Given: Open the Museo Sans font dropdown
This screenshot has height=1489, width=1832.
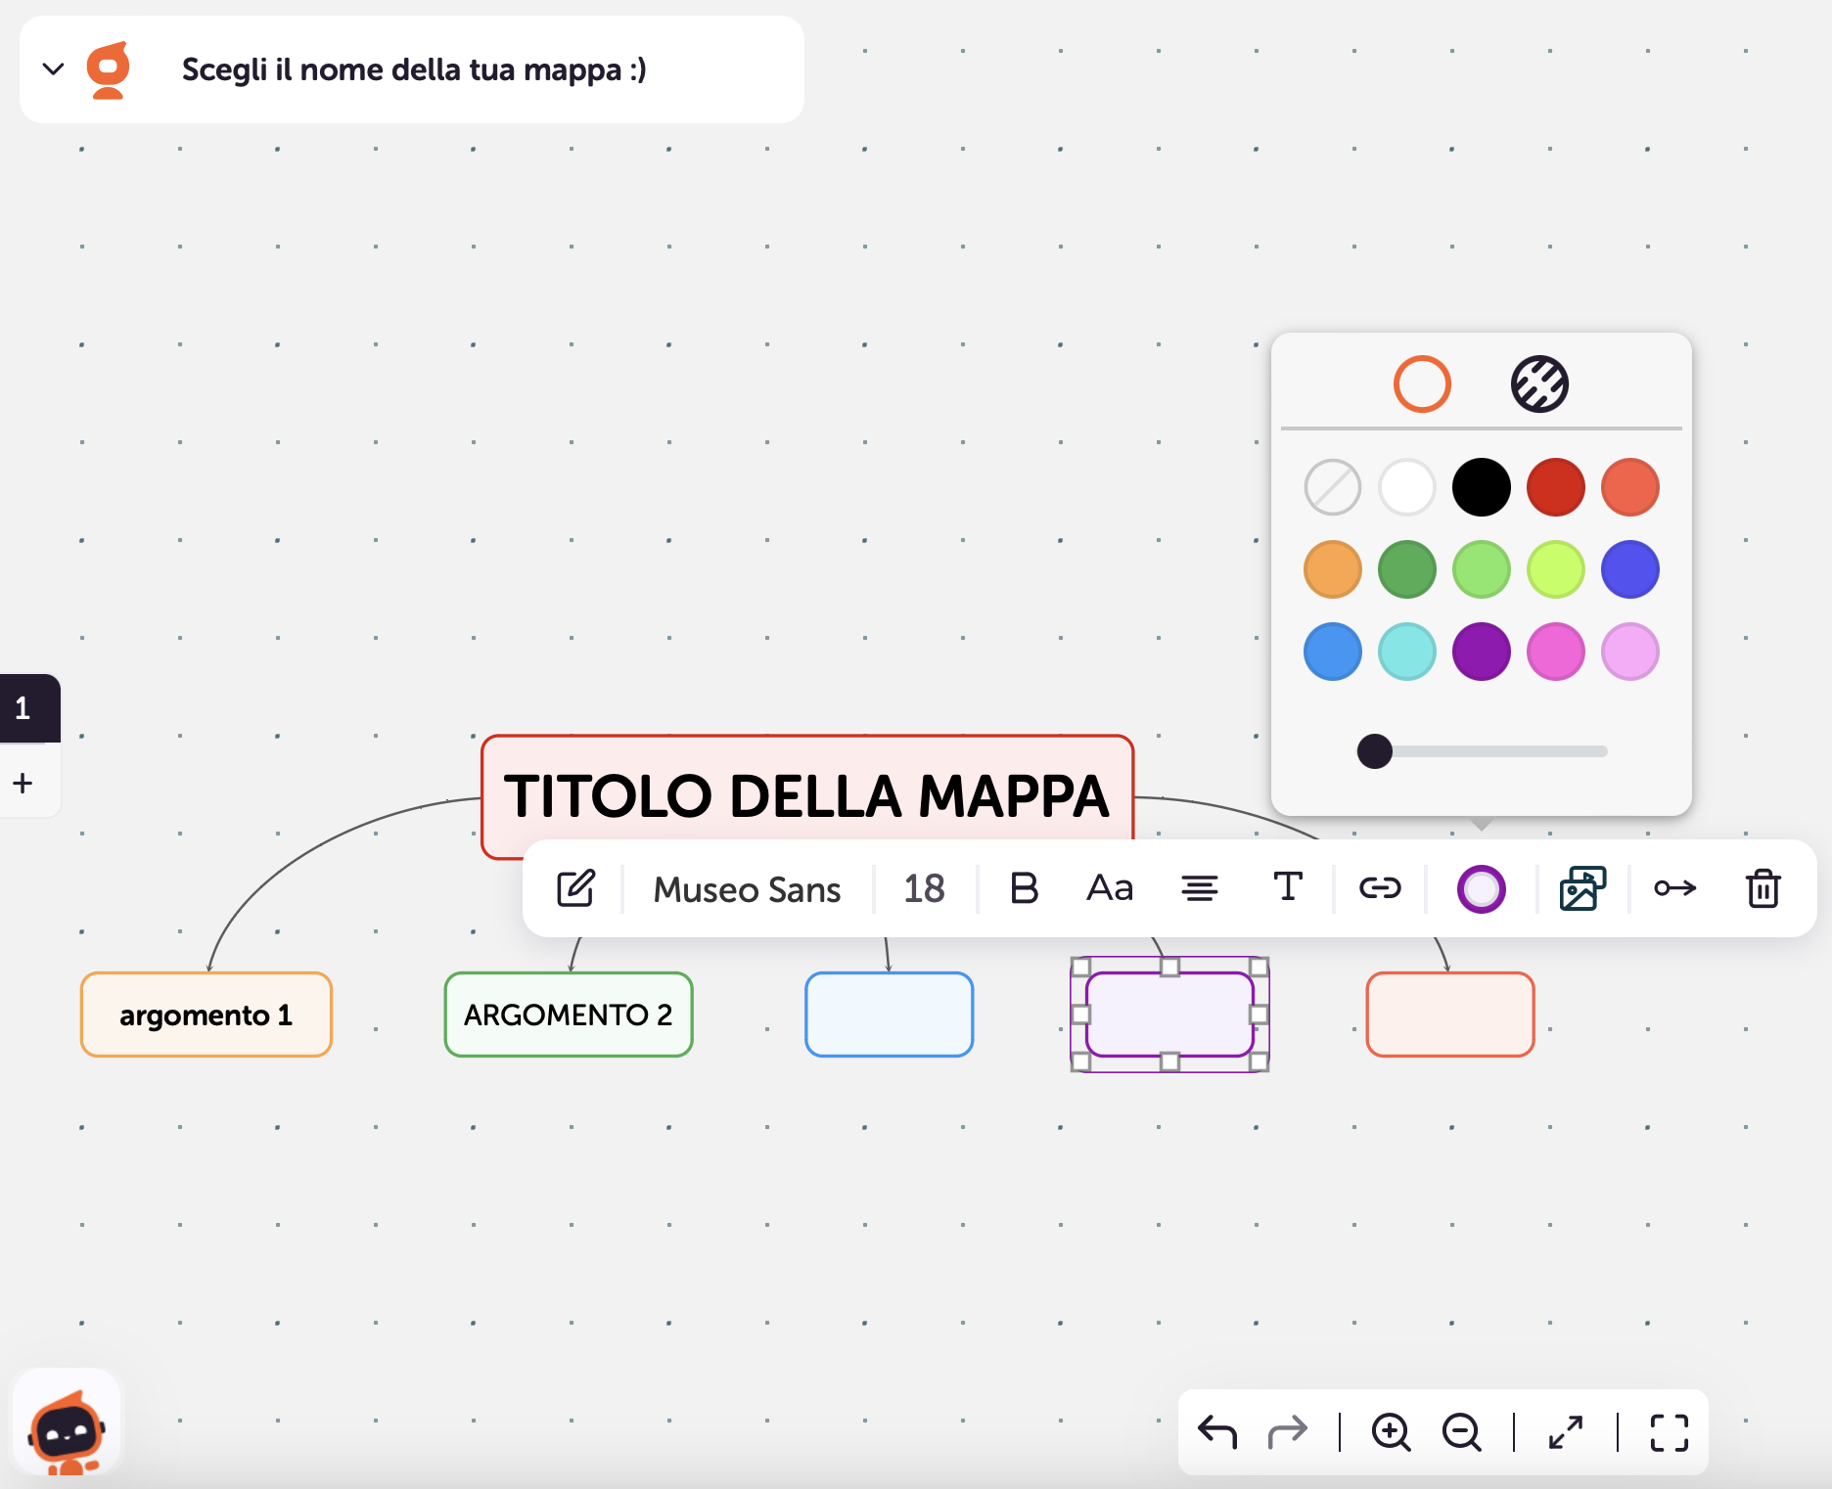Looking at the screenshot, I should click(x=747, y=888).
